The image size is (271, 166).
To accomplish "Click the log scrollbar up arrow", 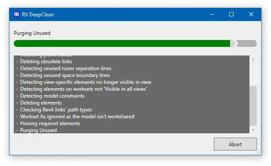I will coord(253,59).
